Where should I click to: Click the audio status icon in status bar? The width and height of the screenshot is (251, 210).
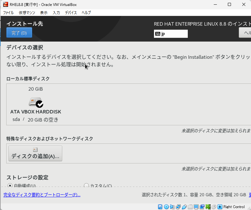(172, 207)
